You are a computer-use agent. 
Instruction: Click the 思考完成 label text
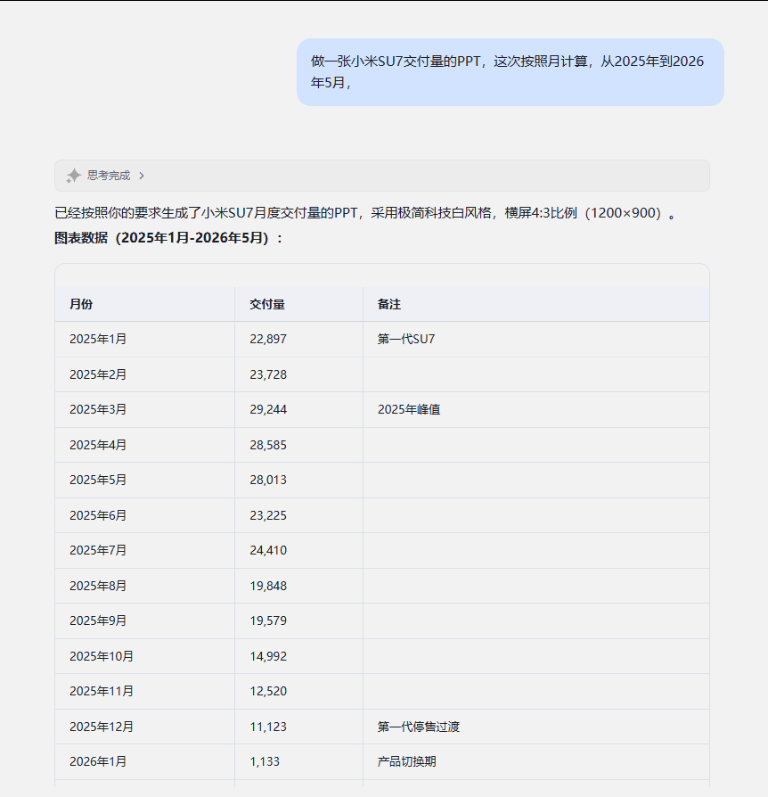[109, 176]
